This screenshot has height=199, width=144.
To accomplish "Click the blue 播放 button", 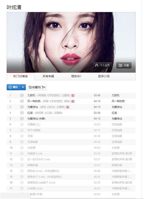I will point(13,87).
